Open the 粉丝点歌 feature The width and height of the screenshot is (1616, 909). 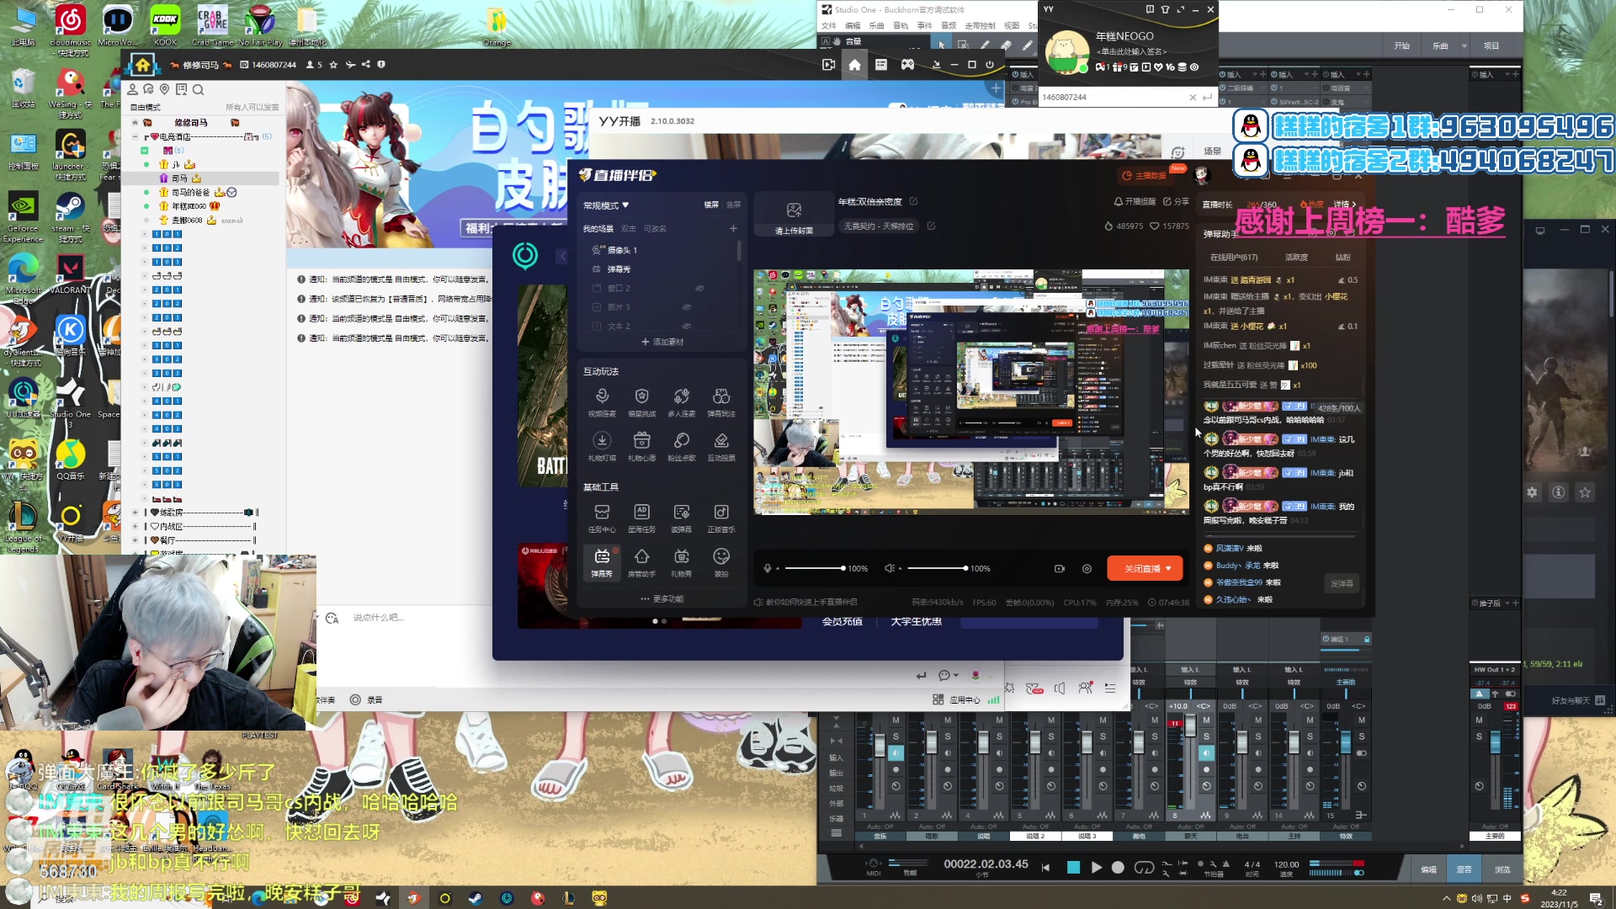(x=682, y=446)
